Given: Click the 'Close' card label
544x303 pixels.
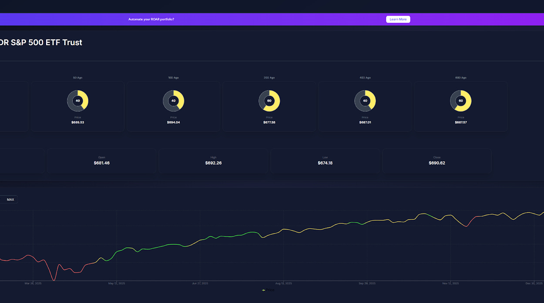Looking at the screenshot, I should pos(437,157).
